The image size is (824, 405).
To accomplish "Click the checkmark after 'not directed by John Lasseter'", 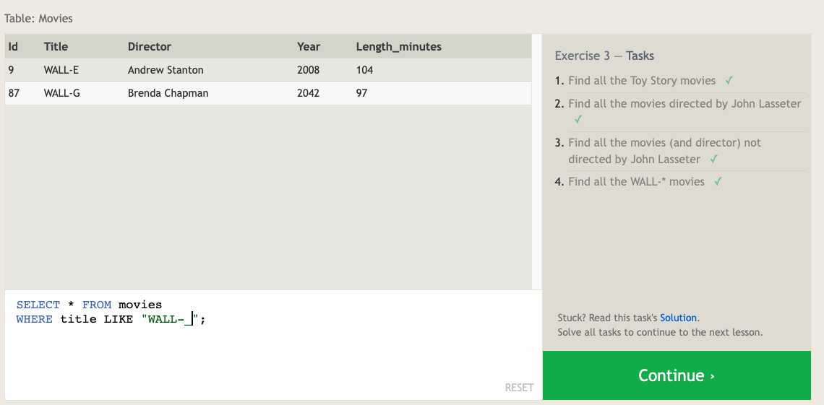I will [x=714, y=160].
